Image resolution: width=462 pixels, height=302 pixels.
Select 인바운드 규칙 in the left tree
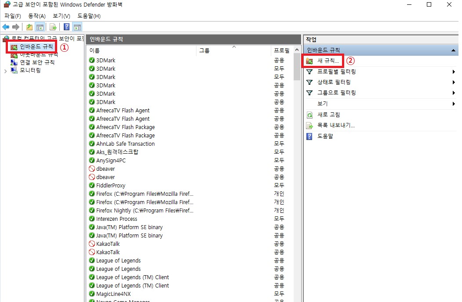point(36,47)
